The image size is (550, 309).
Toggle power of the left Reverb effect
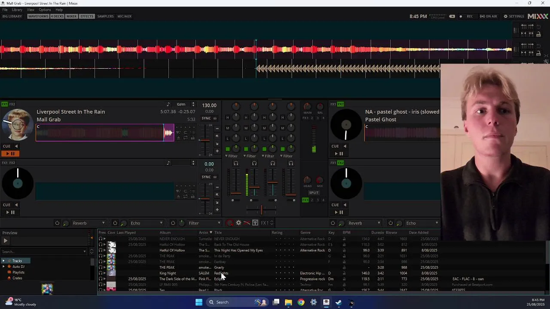pos(57,223)
